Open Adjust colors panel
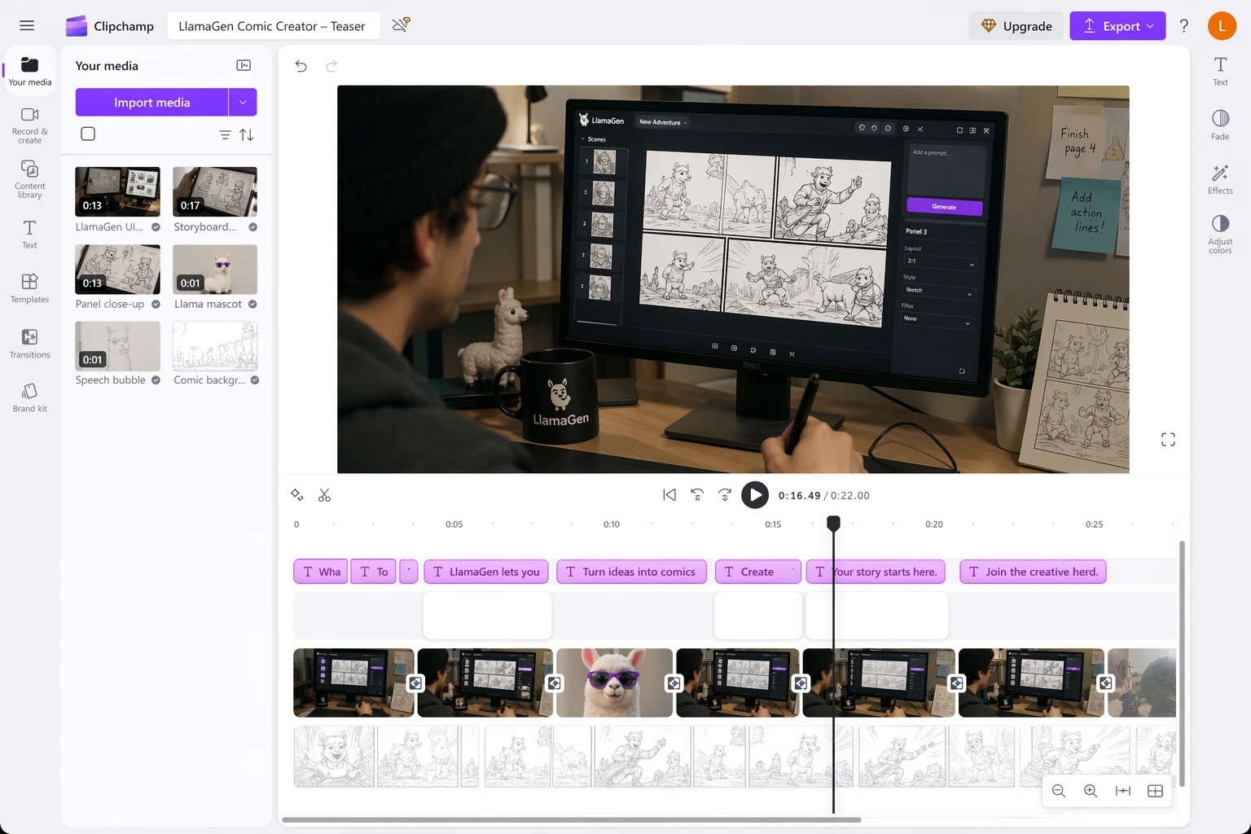This screenshot has width=1251, height=834. pyautogui.click(x=1219, y=233)
